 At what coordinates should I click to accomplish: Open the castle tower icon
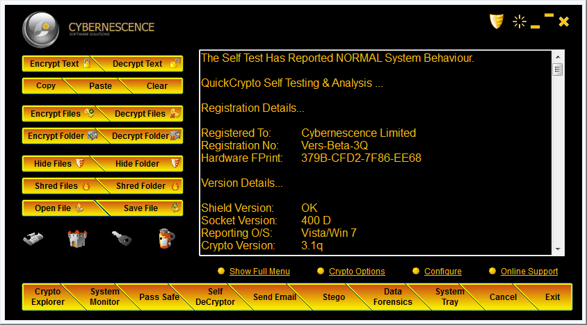tap(77, 239)
